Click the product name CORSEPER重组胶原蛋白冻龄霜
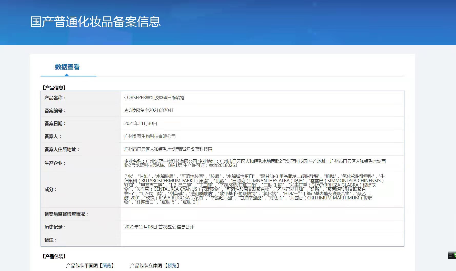 [154, 98]
